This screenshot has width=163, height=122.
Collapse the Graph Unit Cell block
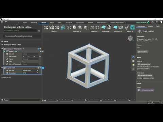(2, 68)
